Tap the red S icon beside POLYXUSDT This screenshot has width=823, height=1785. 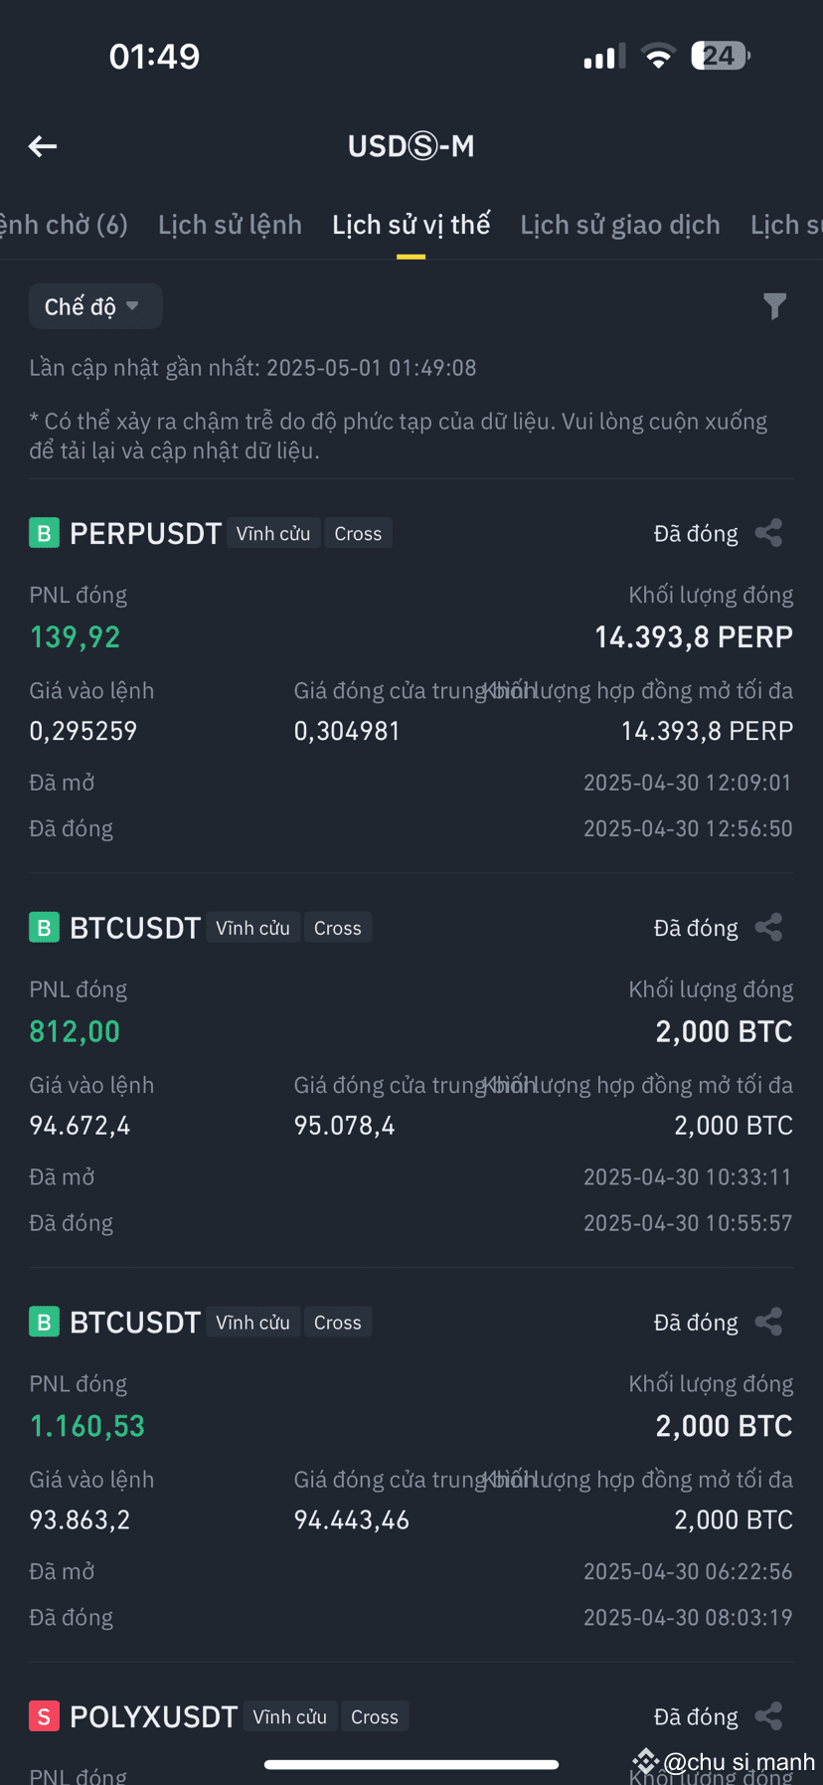44,1716
